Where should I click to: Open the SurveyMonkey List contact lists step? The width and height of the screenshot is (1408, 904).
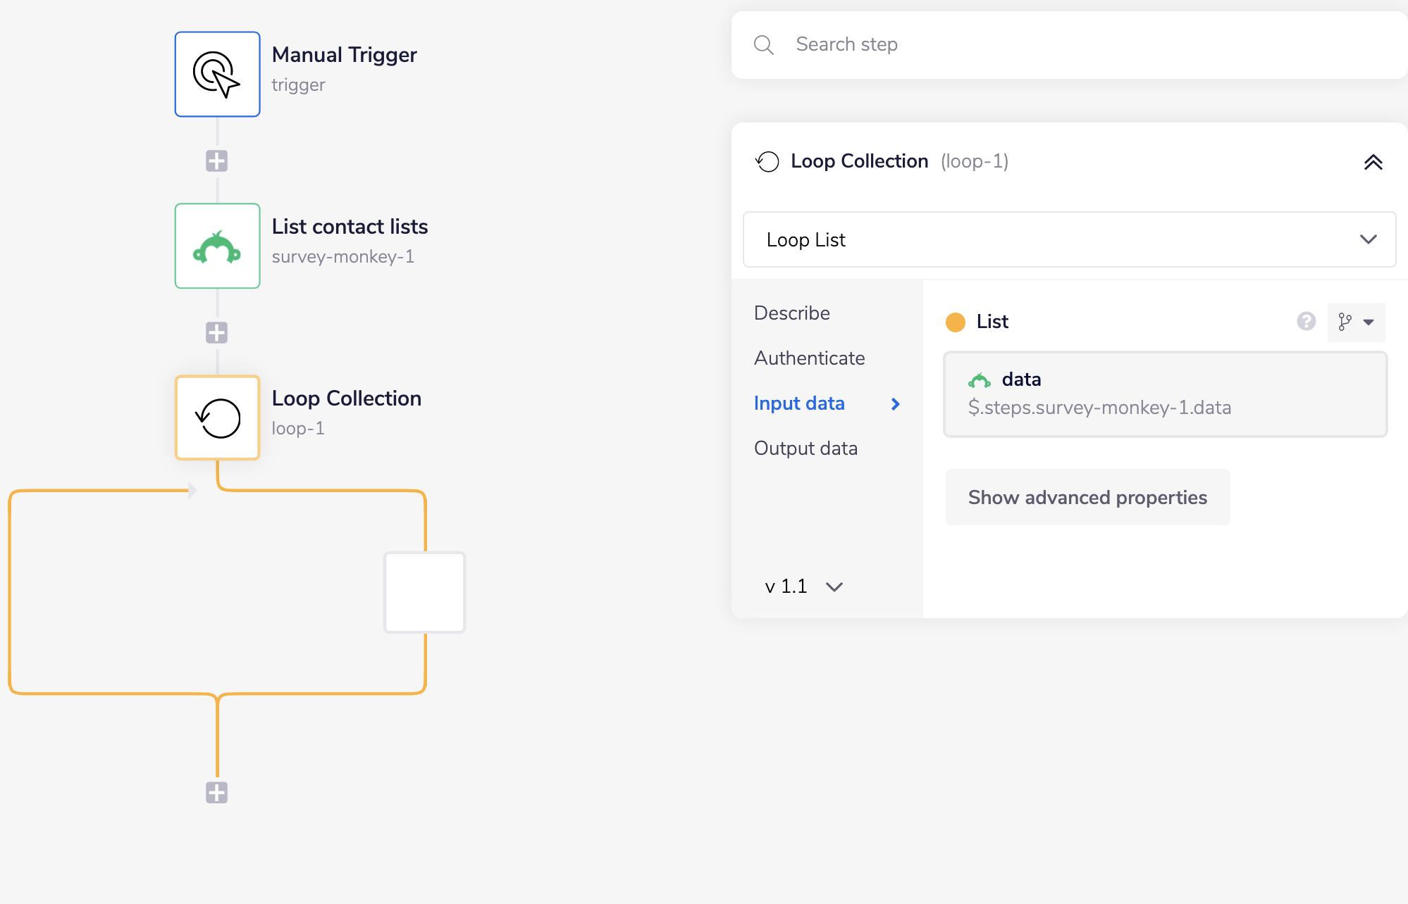tap(217, 246)
